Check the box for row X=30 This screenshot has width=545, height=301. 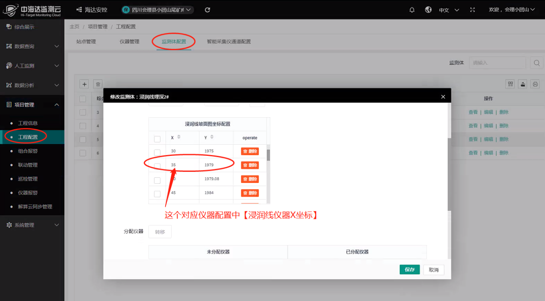coord(157,152)
